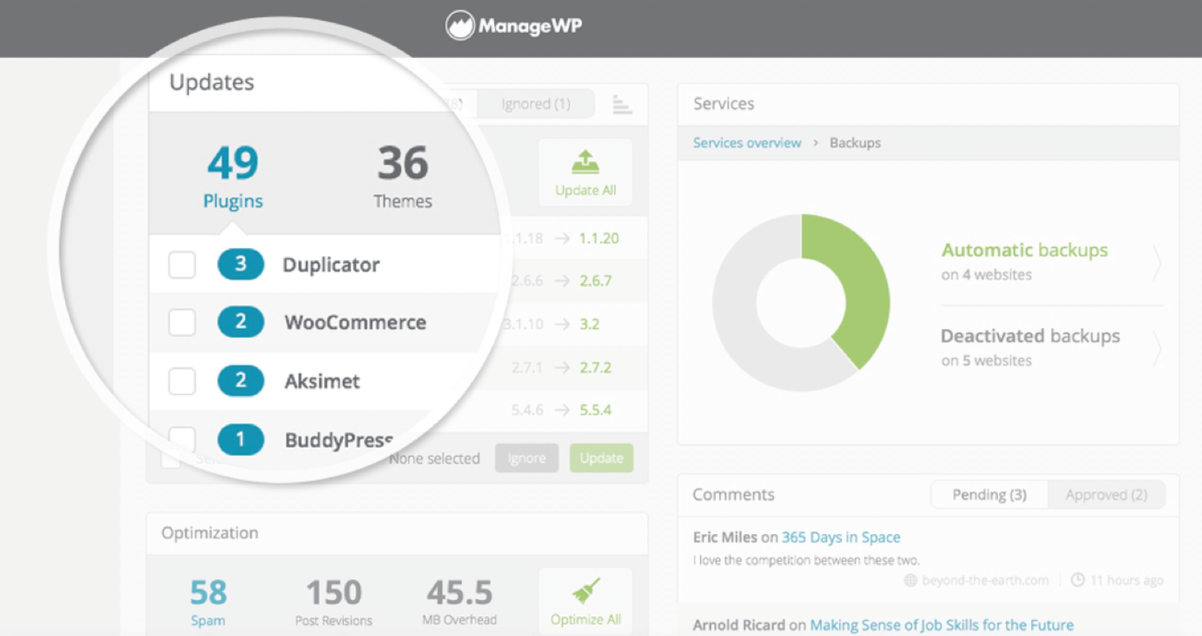Click the 11 hours ago timestamp
Image resolution: width=1202 pixels, height=636 pixels.
pos(1127,580)
